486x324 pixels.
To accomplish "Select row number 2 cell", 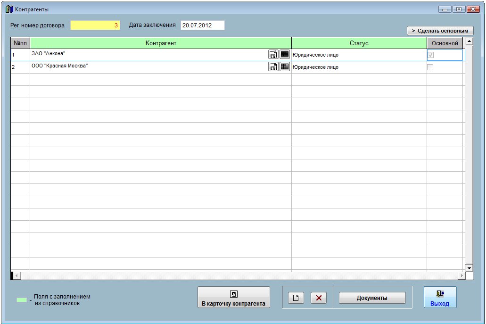I will tap(20, 67).
